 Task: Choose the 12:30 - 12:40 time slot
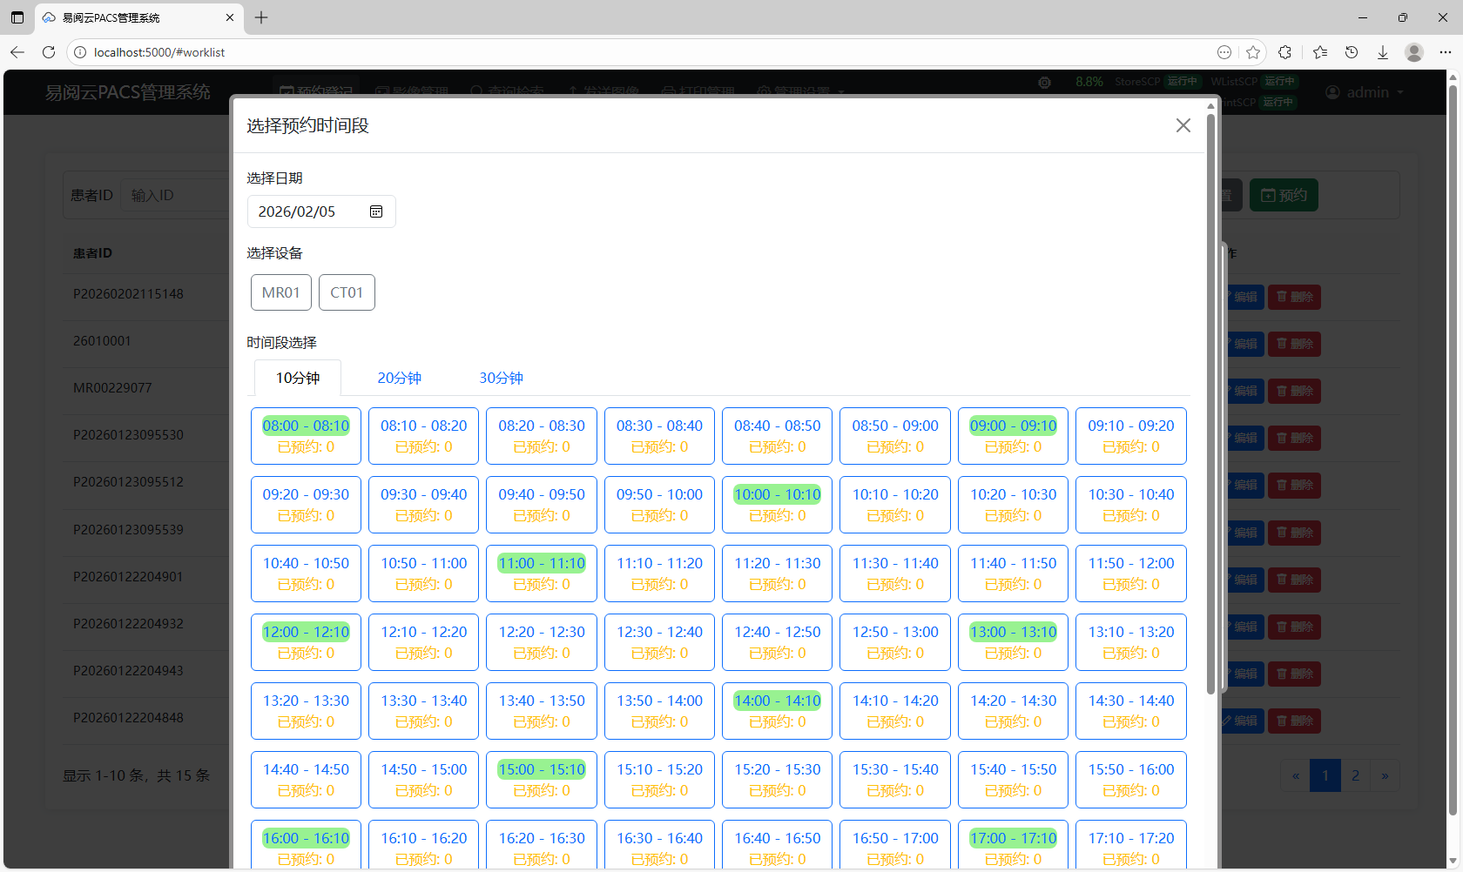pos(659,641)
